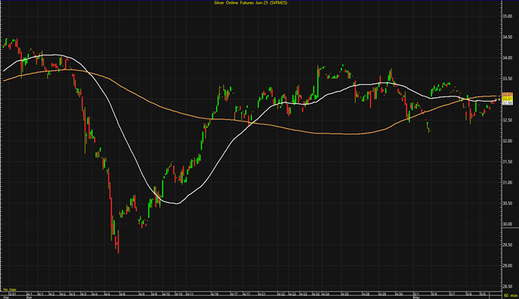
Task: Click the 35.00 price axis label
Action: point(508,16)
